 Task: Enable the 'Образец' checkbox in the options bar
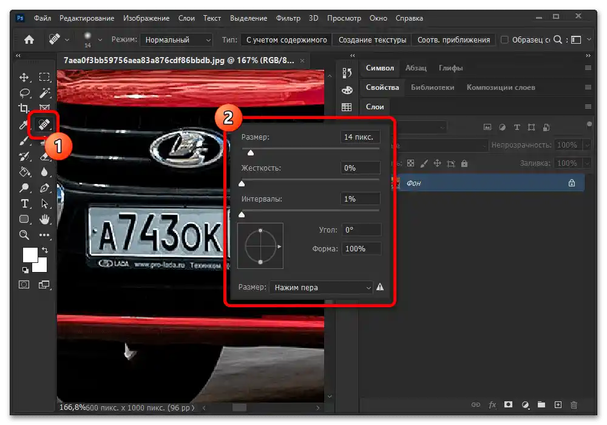[x=504, y=40]
